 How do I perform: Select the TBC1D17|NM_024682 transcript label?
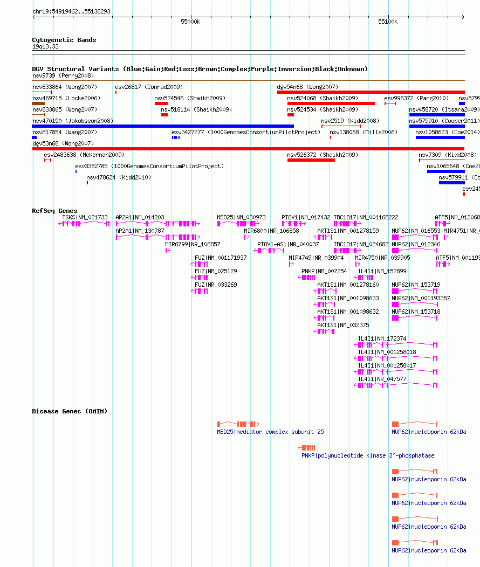click(x=361, y=244)
